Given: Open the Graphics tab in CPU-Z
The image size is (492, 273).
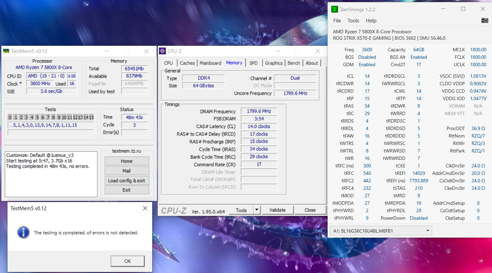Looking at the screenshot, I should point(274,63).
